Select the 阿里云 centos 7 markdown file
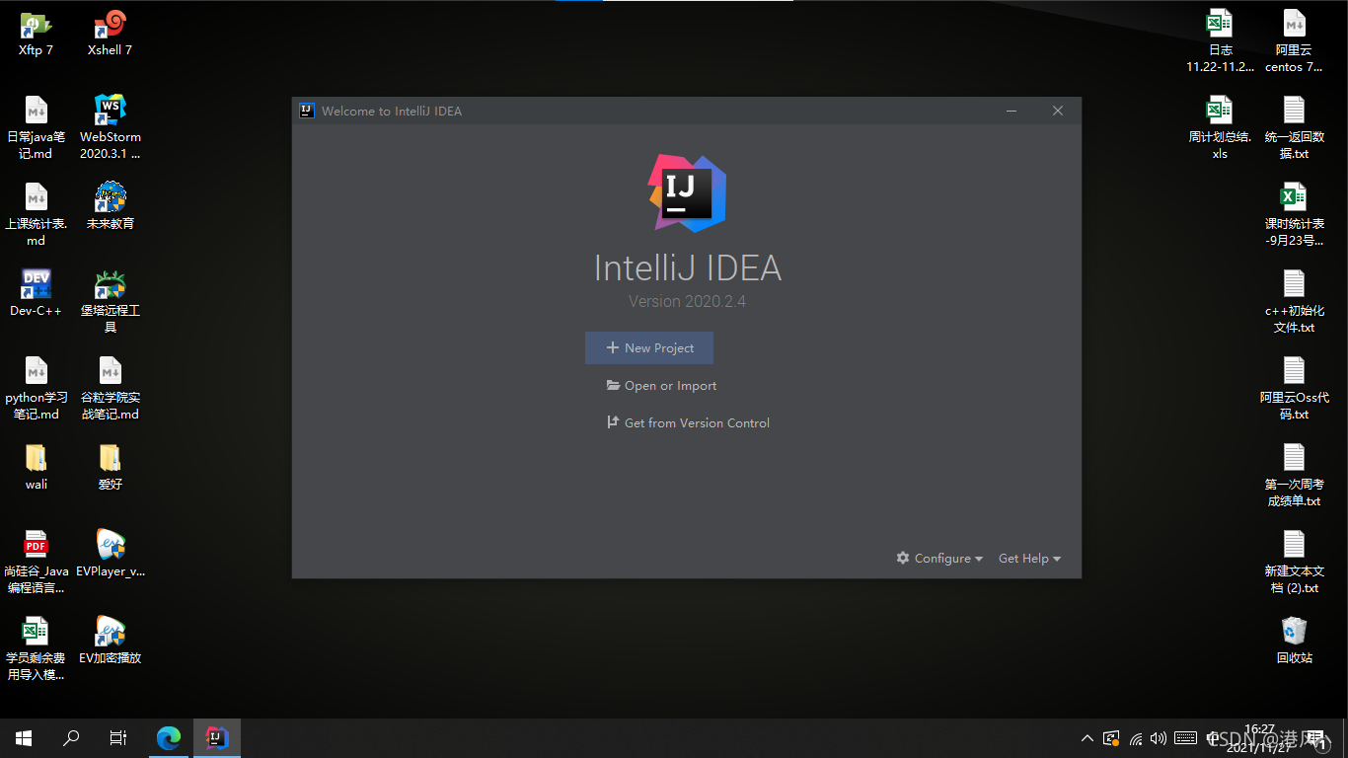This screenshot has height=758, width=1348. click(1294, 40)
